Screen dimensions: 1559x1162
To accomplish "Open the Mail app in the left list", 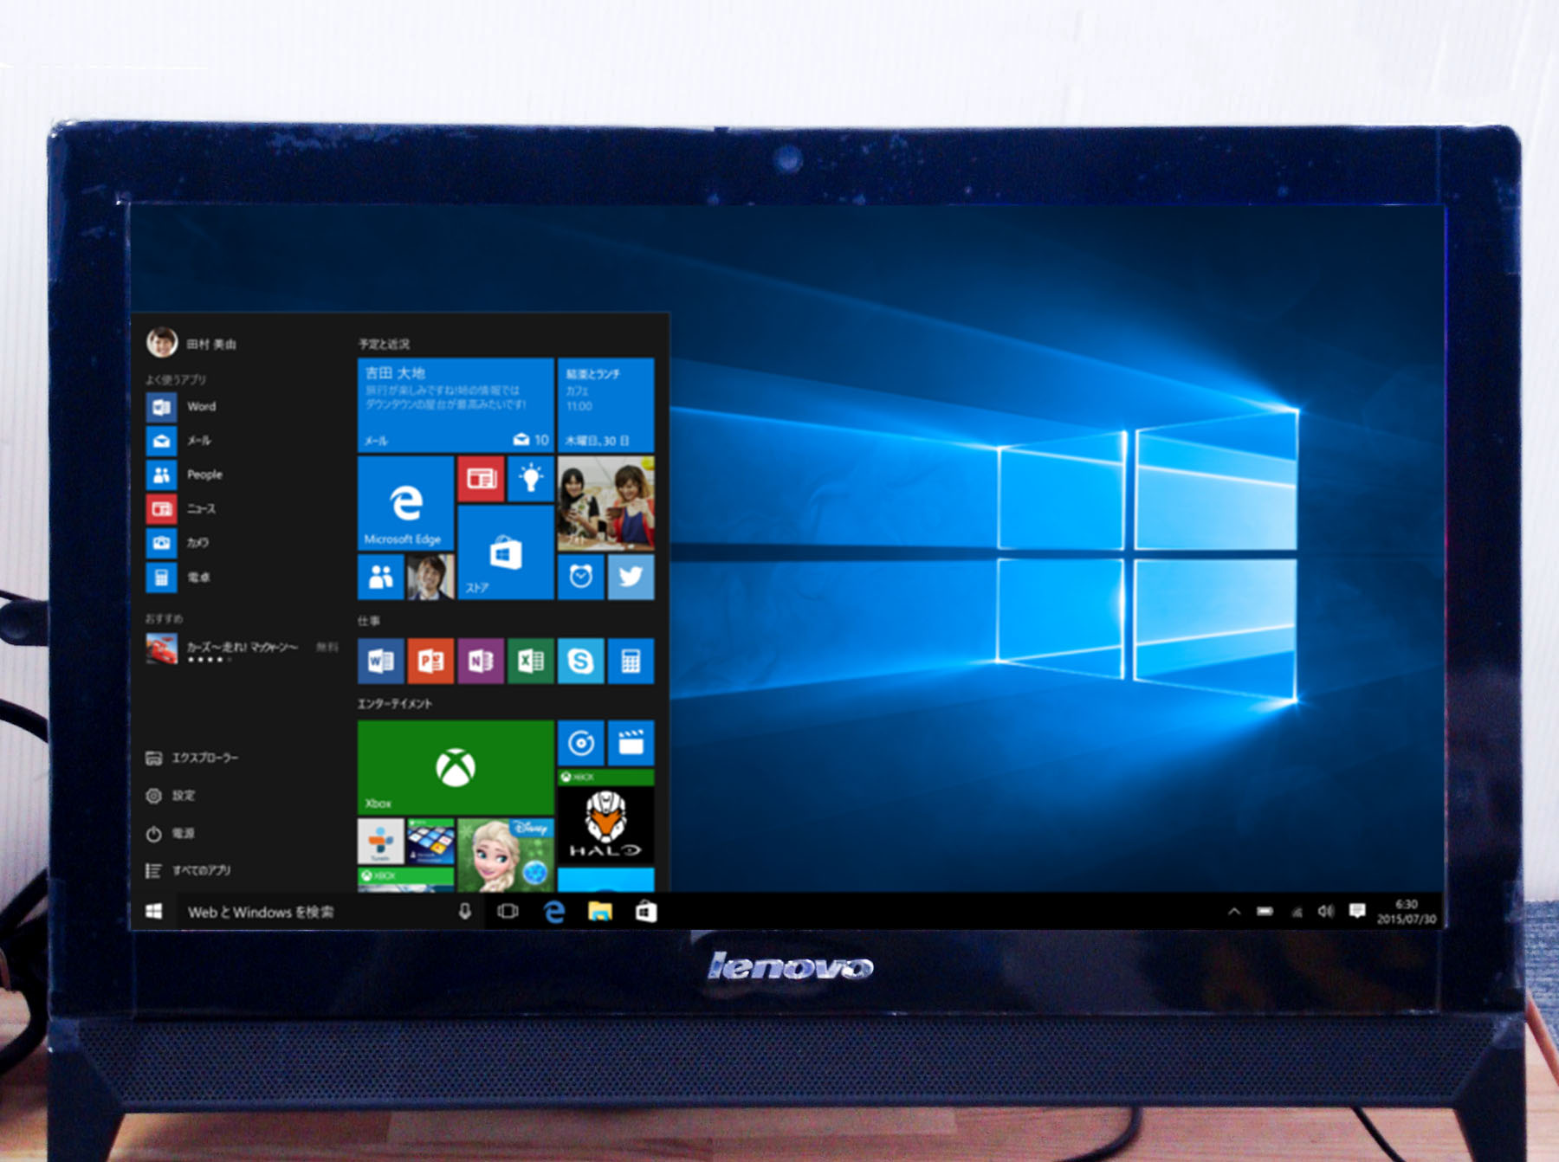I will (180, 441).
